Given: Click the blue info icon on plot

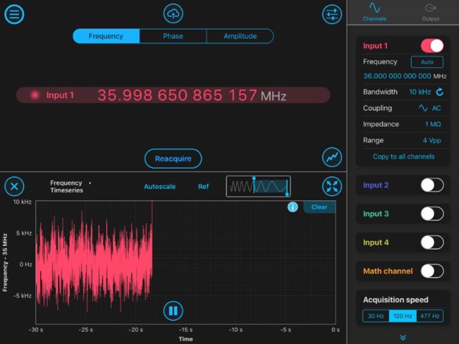Looking at the screenshot, I should click(x=293, y=207).
